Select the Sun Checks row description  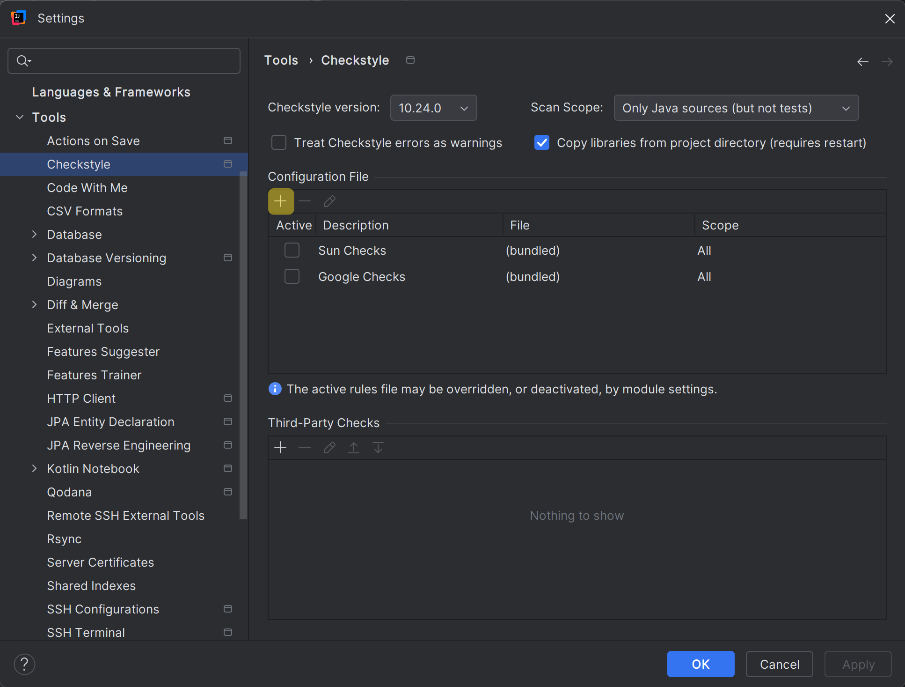(x=352, y=251)
